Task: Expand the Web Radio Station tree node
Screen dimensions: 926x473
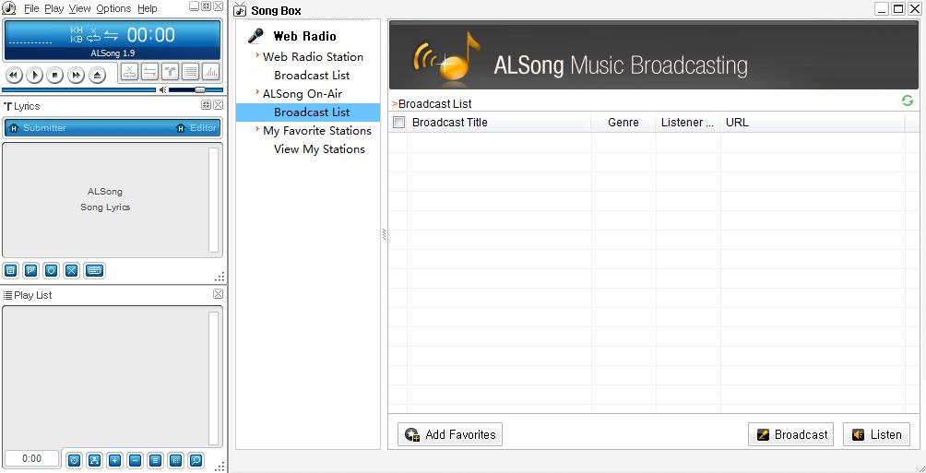Action: [257, 56]
